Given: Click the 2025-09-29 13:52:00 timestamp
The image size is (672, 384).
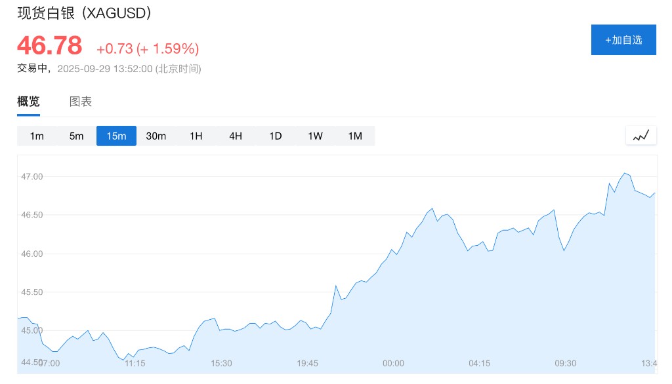Looking at the screenshot, I should pyautogui.click(x=105, y=68).
